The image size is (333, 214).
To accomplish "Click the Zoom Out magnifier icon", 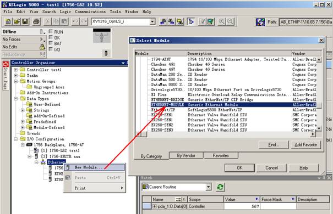I will 230,21.
